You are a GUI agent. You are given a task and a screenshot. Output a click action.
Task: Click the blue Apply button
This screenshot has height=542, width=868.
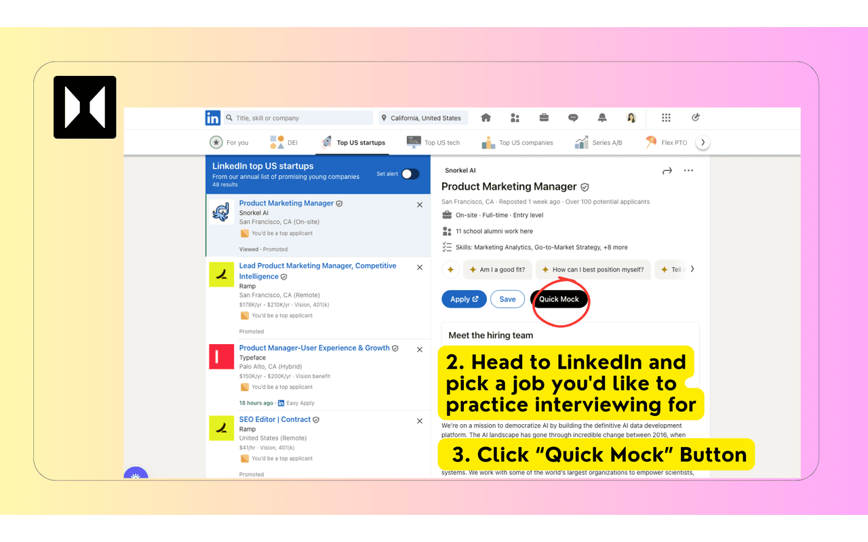tap(464, 299)
